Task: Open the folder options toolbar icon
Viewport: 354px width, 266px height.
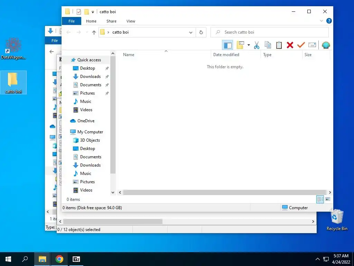Action: click(x=240, y=45)
